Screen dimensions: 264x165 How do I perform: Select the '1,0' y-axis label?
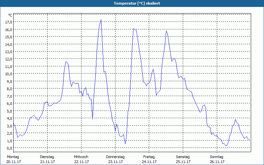9,141
